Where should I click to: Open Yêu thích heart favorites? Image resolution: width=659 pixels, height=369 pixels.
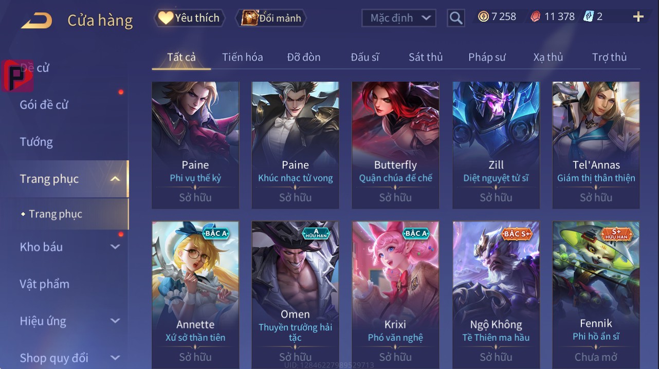pos(190,18)
